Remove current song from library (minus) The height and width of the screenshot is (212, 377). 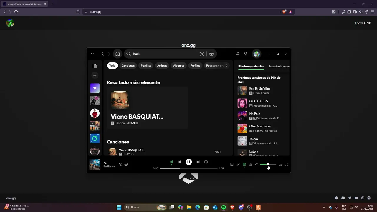(x=120, y=164)
